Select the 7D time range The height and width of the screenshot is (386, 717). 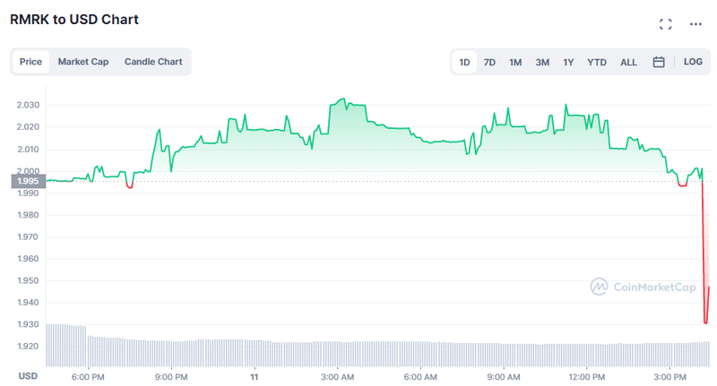[x=489, y=62]
